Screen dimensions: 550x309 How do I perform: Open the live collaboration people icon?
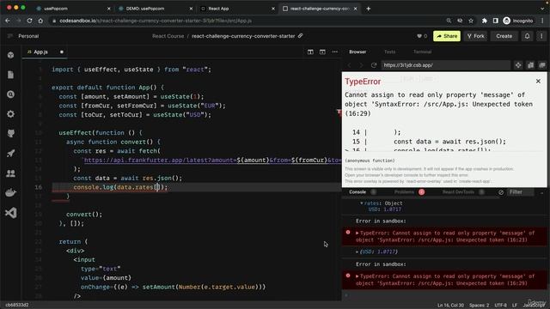pos(11,173)
